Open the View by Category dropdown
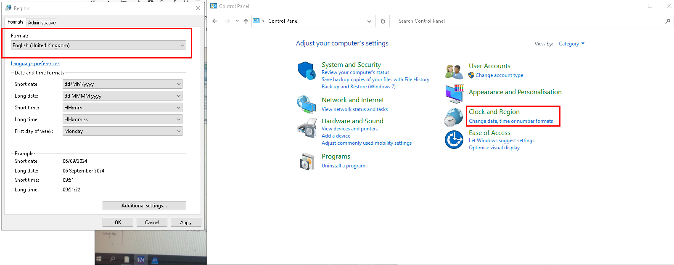The height and width of the screenshot is (265, 674). (x=571, y=44)
